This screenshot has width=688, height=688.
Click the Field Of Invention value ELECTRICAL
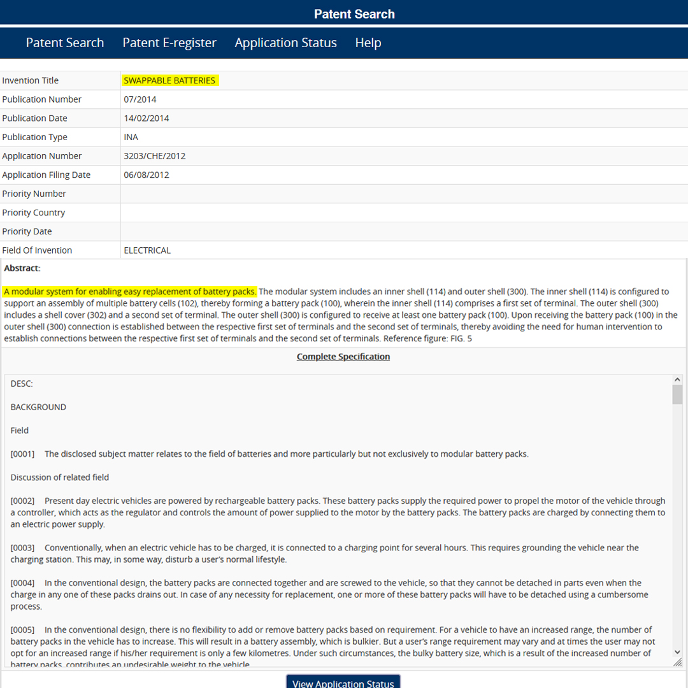tap(147, 250)
